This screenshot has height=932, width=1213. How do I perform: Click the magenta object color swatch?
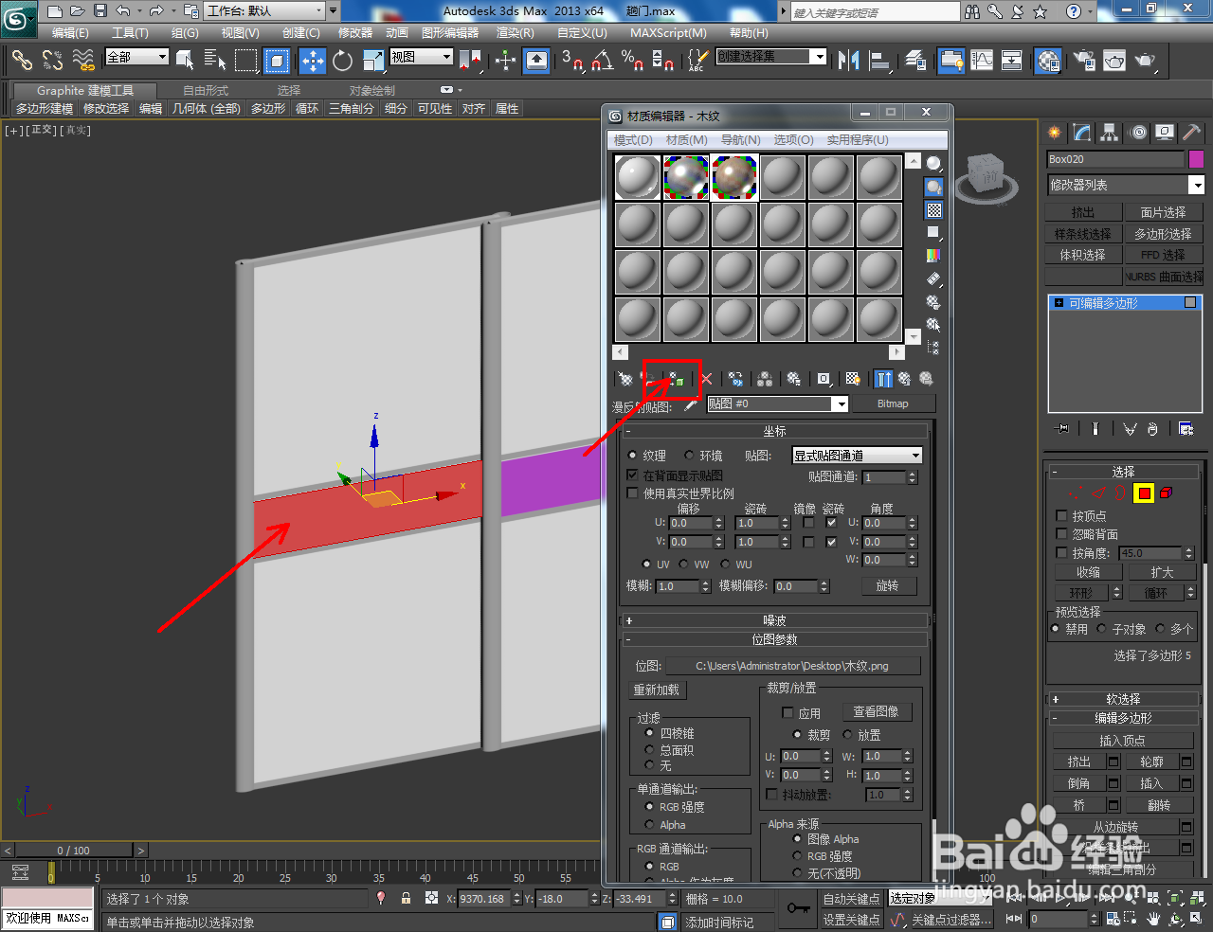tap(1197, 159)
